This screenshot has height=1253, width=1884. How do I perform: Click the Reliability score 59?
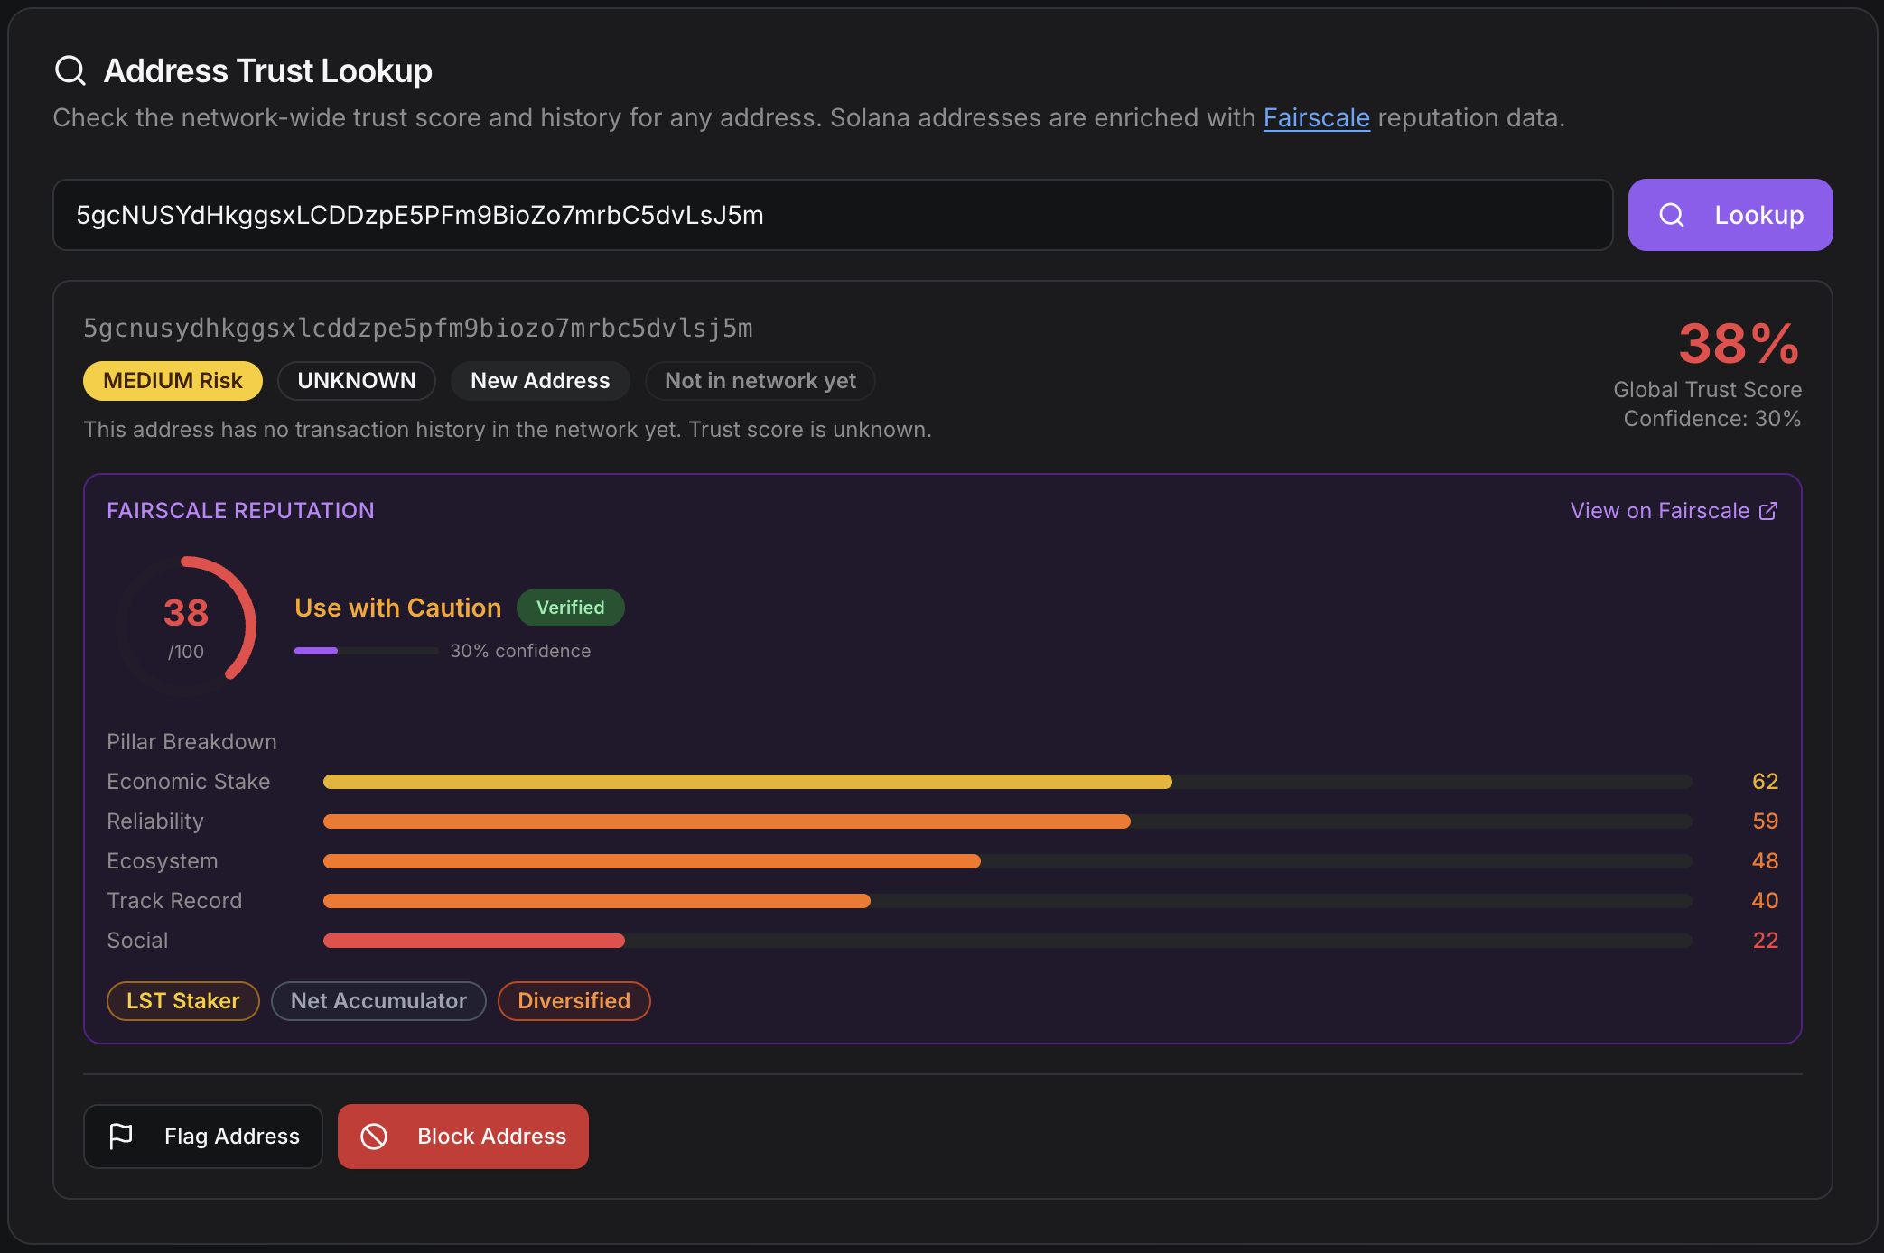1765,821
